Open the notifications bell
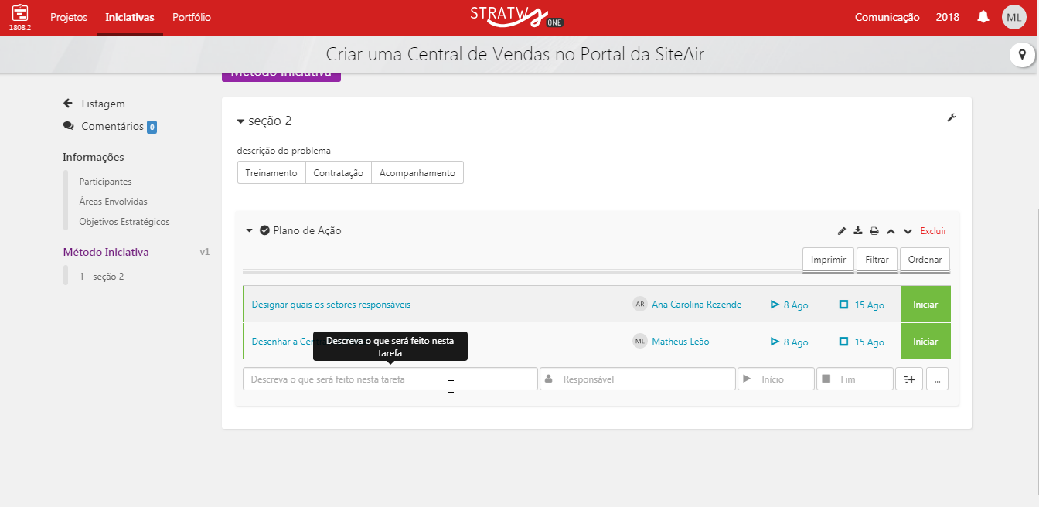Screen dimensions: 1039x507 coord(983,17)
